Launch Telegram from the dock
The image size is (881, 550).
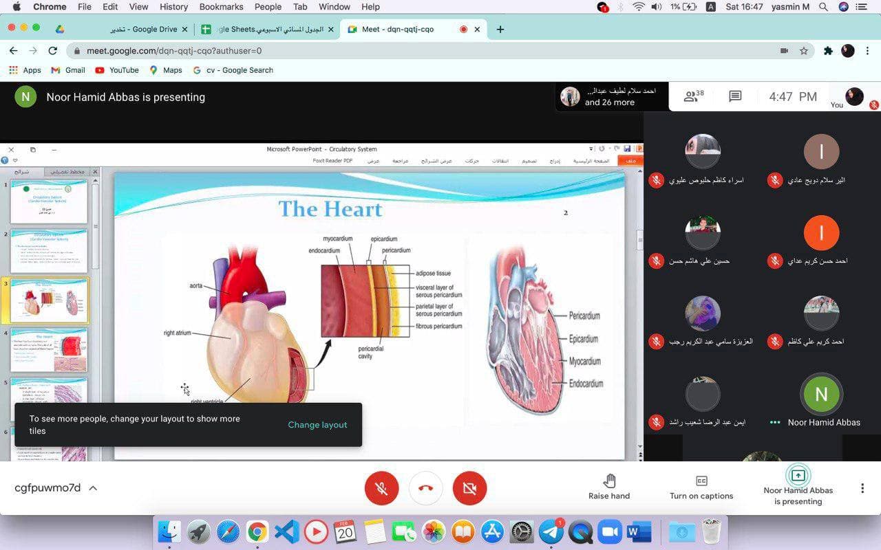(x=551, y=532)
